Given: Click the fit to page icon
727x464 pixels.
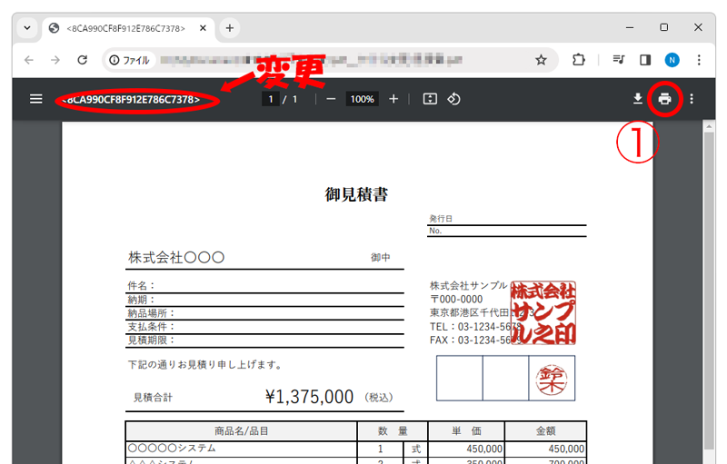Looking at the screenshot, I should pos(430,99).
